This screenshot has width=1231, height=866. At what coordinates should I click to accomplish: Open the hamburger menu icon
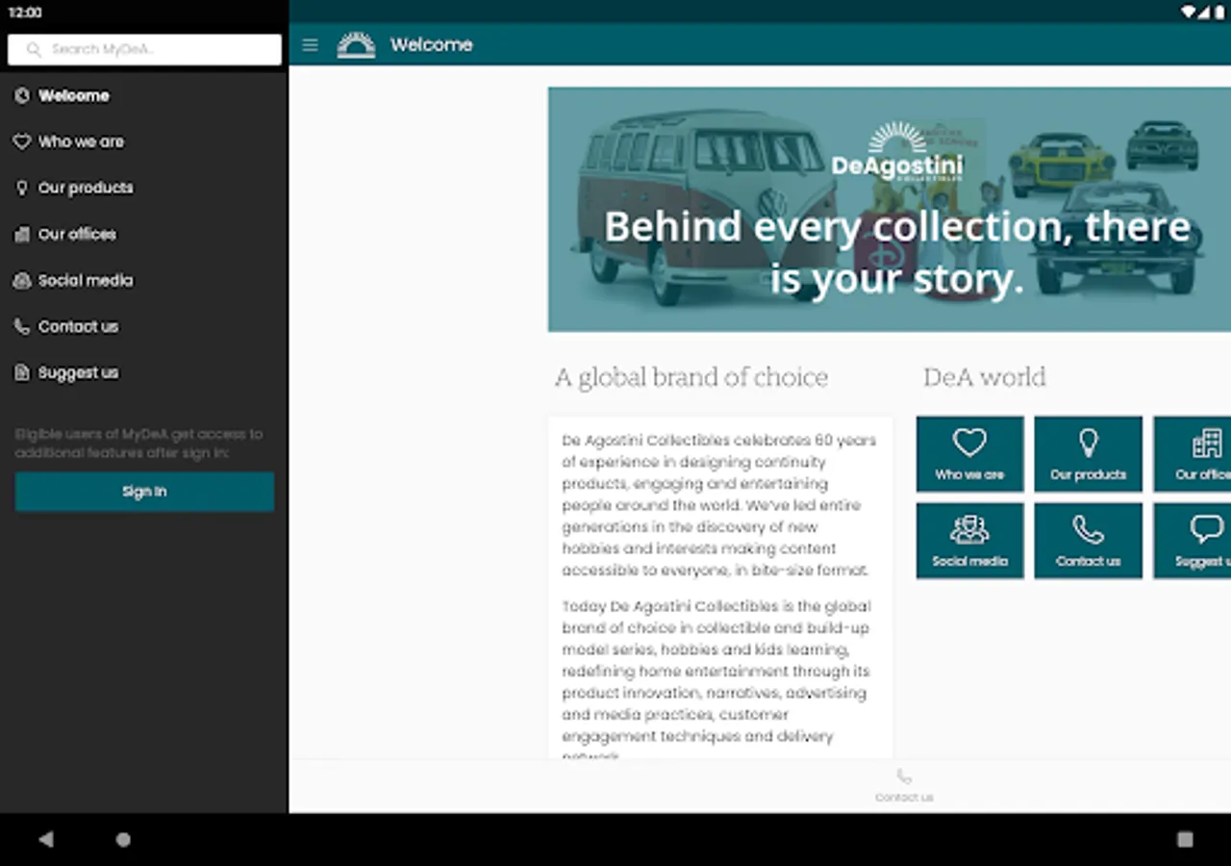point(310,45)
